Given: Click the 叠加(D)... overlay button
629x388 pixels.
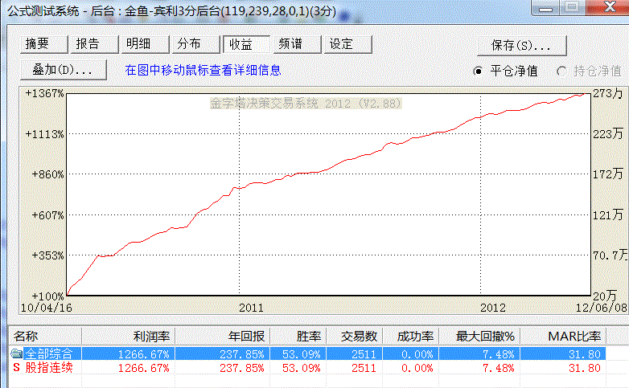Looking at the screenshot, I should (63, 70).
